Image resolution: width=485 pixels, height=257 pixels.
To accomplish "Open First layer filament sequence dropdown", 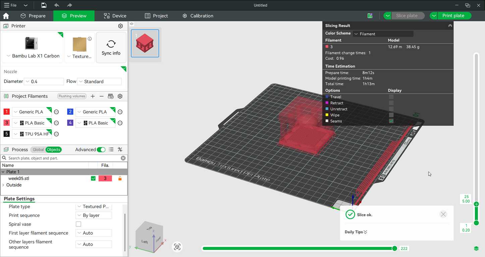I will point(94,233).
